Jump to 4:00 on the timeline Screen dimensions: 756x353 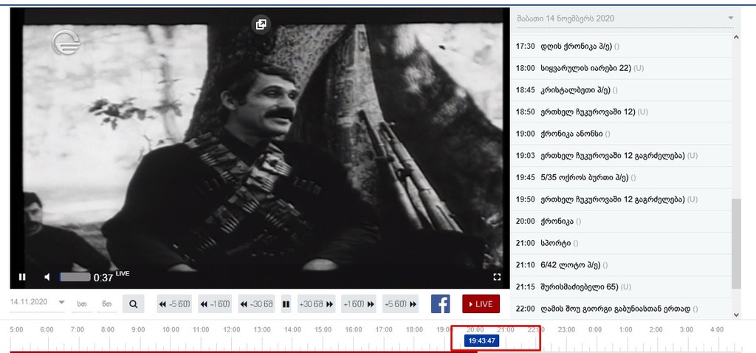[717, 329]
